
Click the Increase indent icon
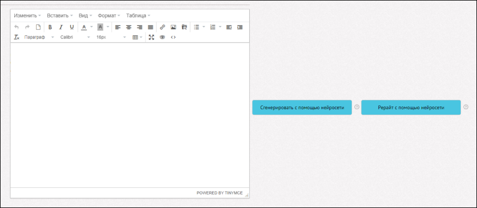(x=240, y=27)
